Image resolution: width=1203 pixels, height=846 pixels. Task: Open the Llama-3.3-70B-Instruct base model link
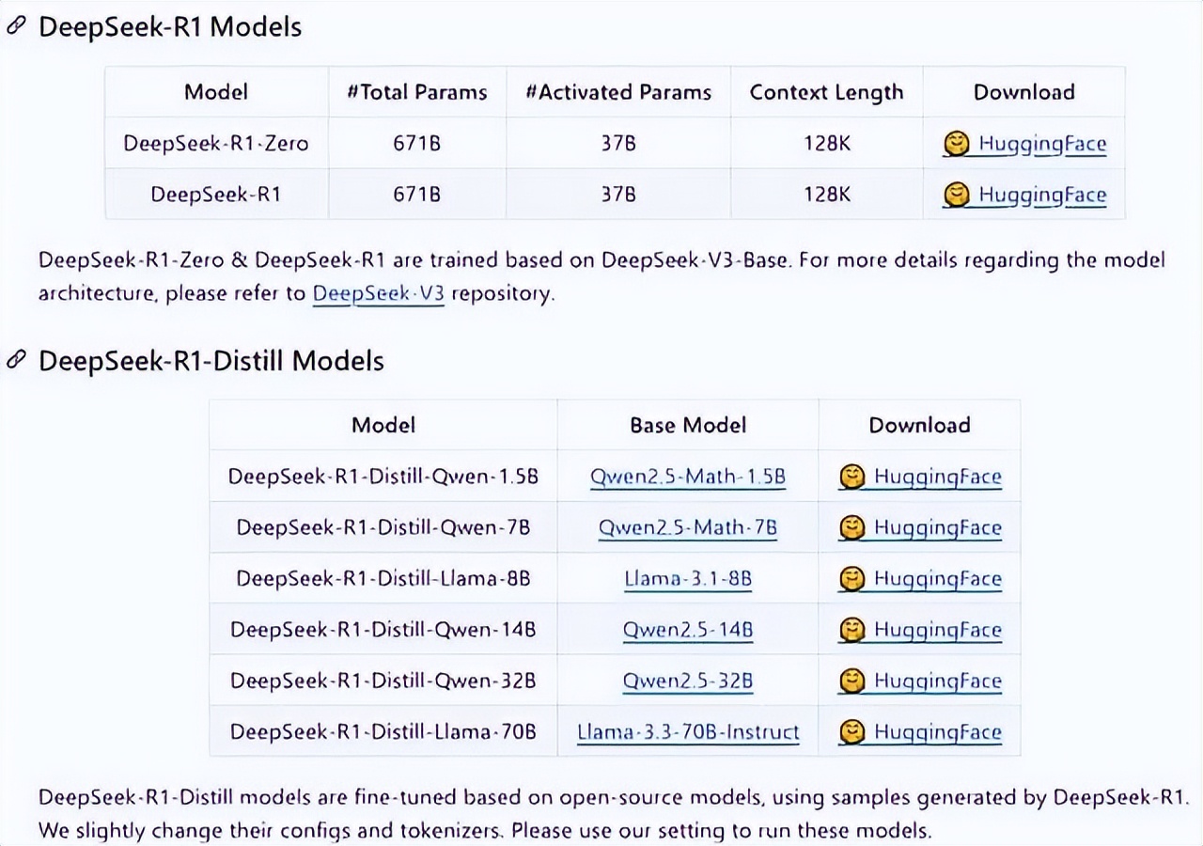tap(687, 731)
